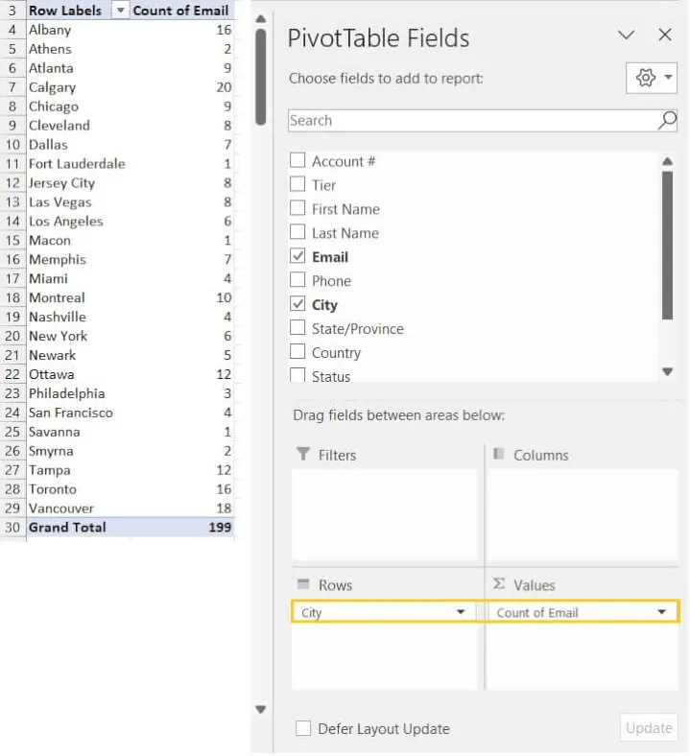
Task: Open the Count of Email dropdown
Action: tap(661, 612)
